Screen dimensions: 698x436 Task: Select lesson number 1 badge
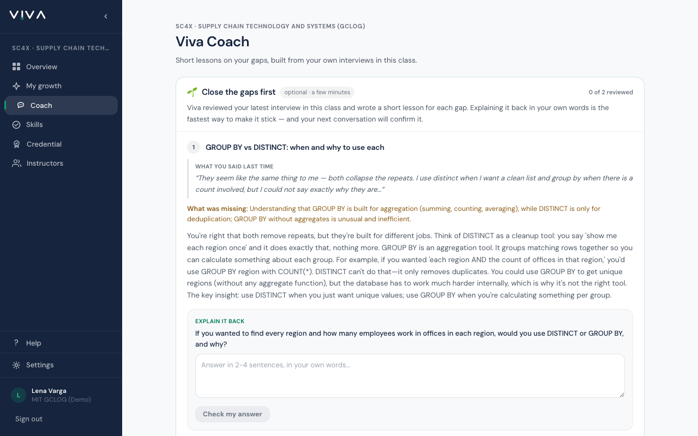point(194,147)
